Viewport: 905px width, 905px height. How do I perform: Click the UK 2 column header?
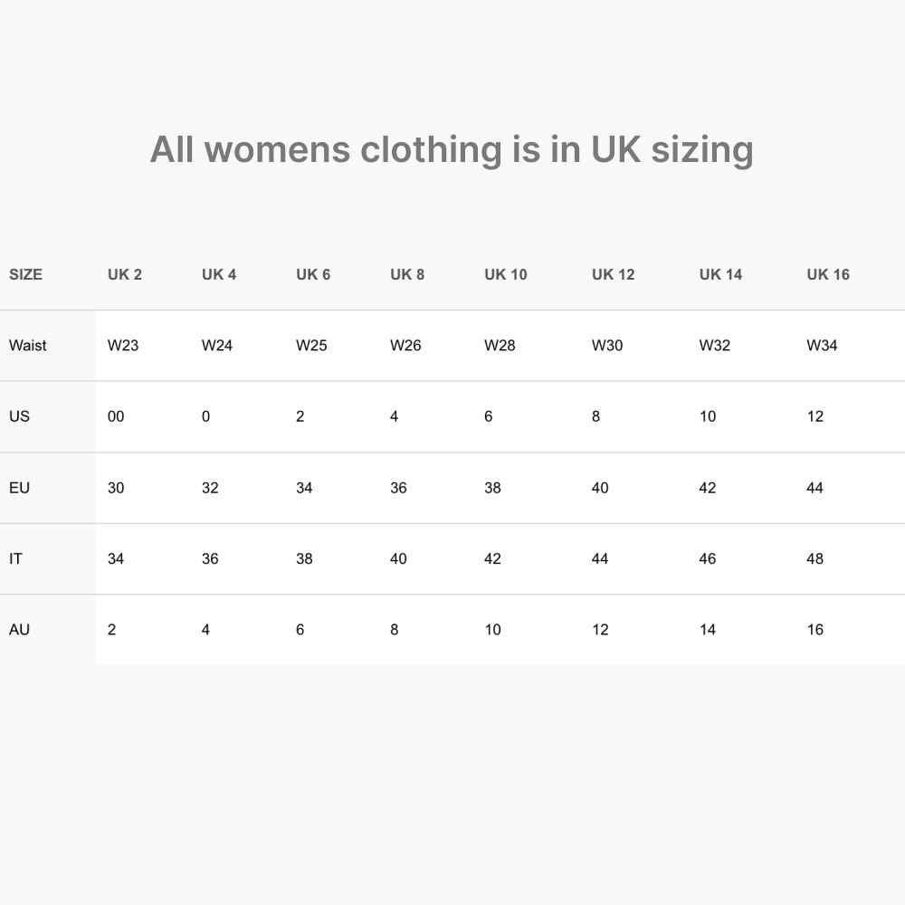click(125, 274)
